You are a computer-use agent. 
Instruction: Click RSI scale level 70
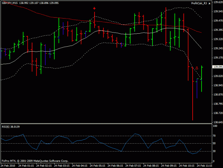point(214,136)
